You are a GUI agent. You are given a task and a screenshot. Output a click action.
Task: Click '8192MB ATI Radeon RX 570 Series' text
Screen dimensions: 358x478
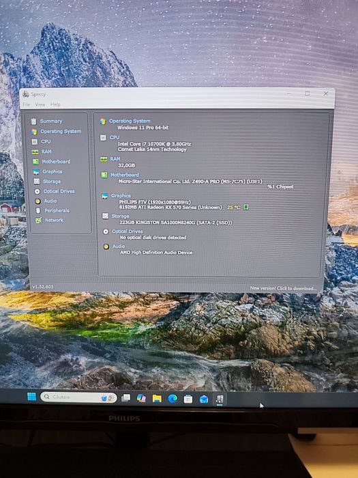click(159, 208)
